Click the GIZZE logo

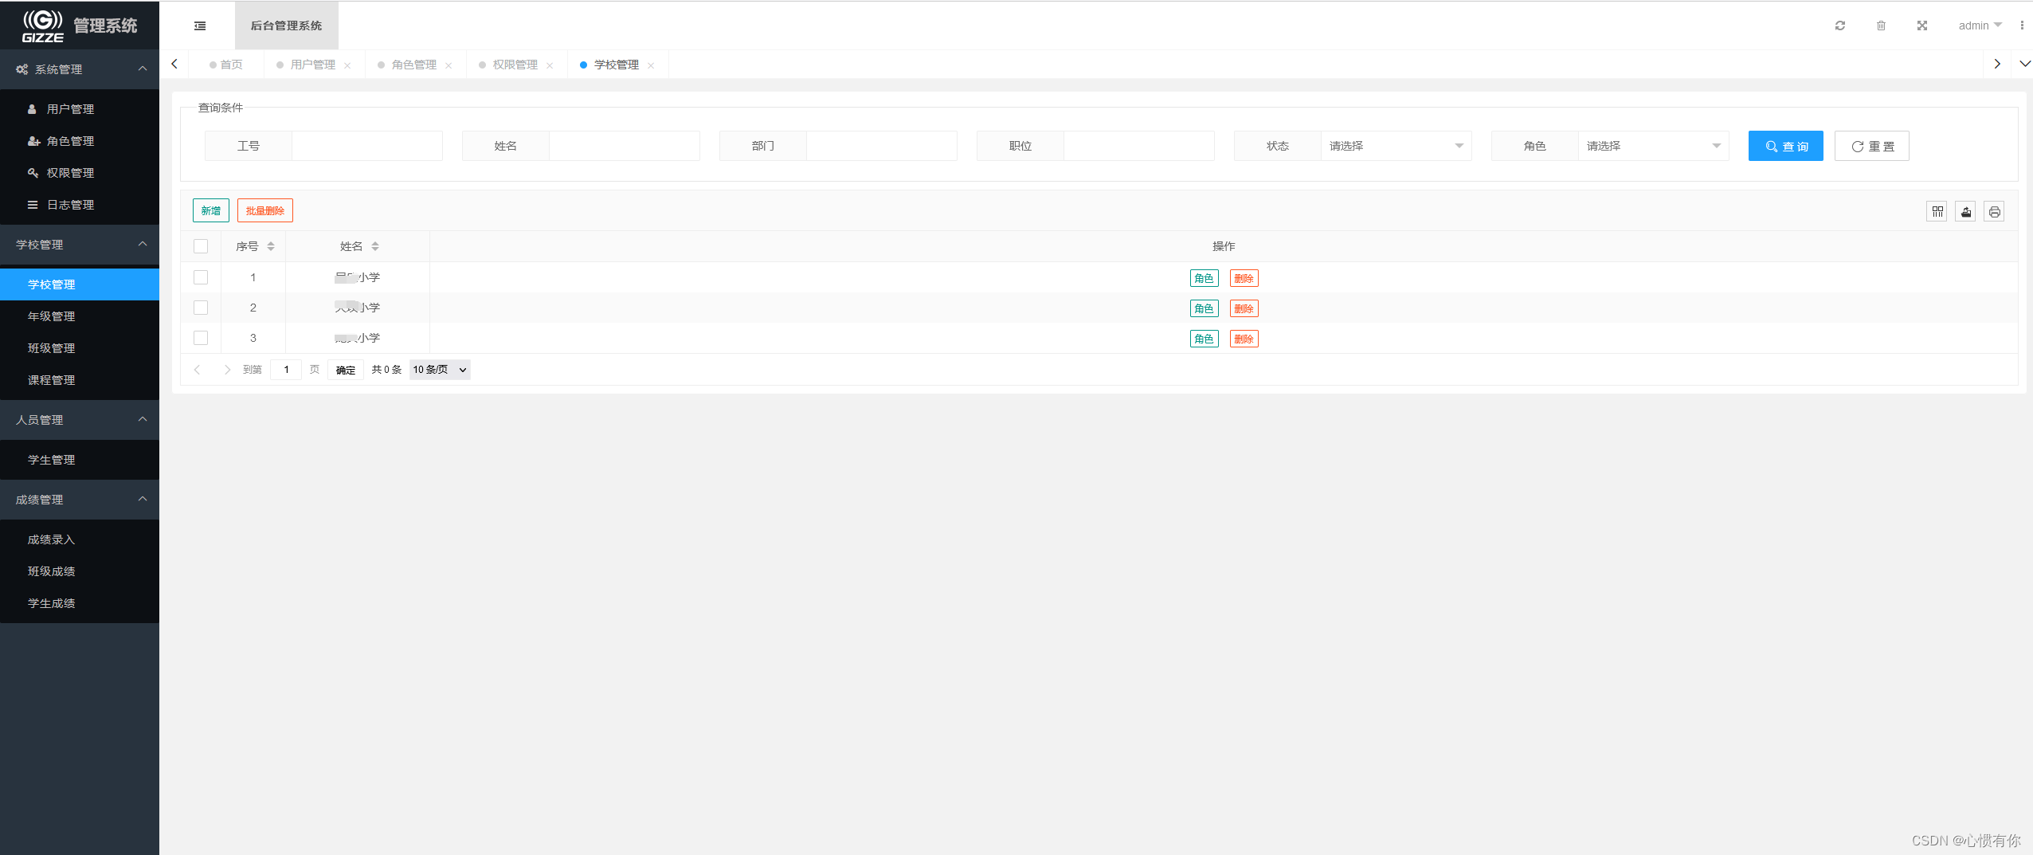[x=43, y=25]
